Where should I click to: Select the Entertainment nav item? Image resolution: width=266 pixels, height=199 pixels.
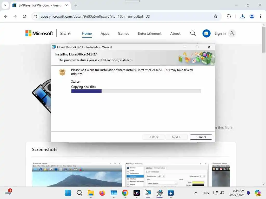point(150,33)
